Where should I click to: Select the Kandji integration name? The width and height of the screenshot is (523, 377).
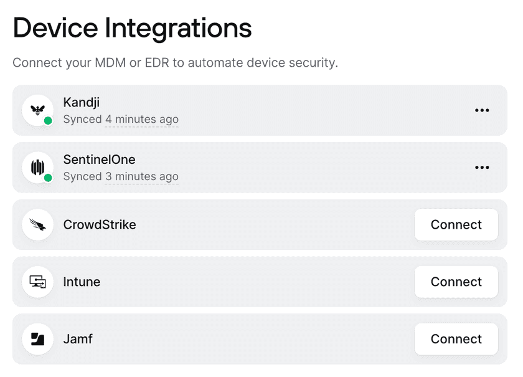coord(82,102)
